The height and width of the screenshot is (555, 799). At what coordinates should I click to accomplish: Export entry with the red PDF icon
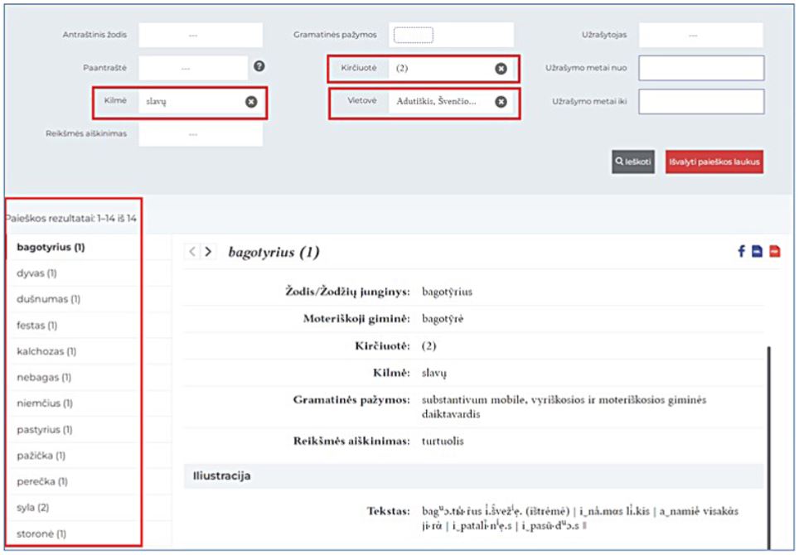coord(774,252)
